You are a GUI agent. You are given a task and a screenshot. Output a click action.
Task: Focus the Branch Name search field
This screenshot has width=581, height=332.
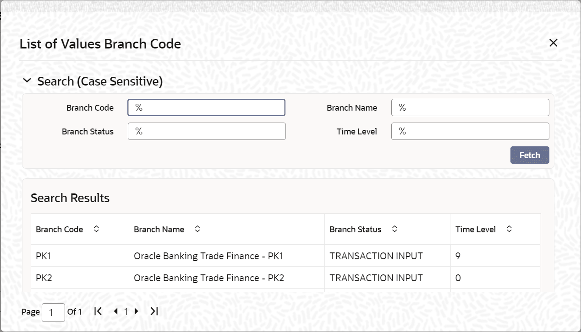pos(470,107)
